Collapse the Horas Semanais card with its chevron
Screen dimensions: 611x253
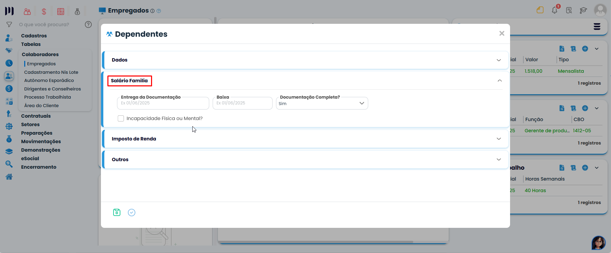[x=597, y=168]
